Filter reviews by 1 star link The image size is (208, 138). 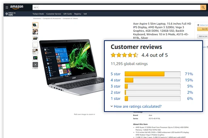(x=116, y=99)
